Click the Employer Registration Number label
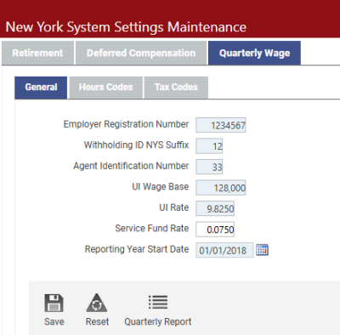 point(126,124)
